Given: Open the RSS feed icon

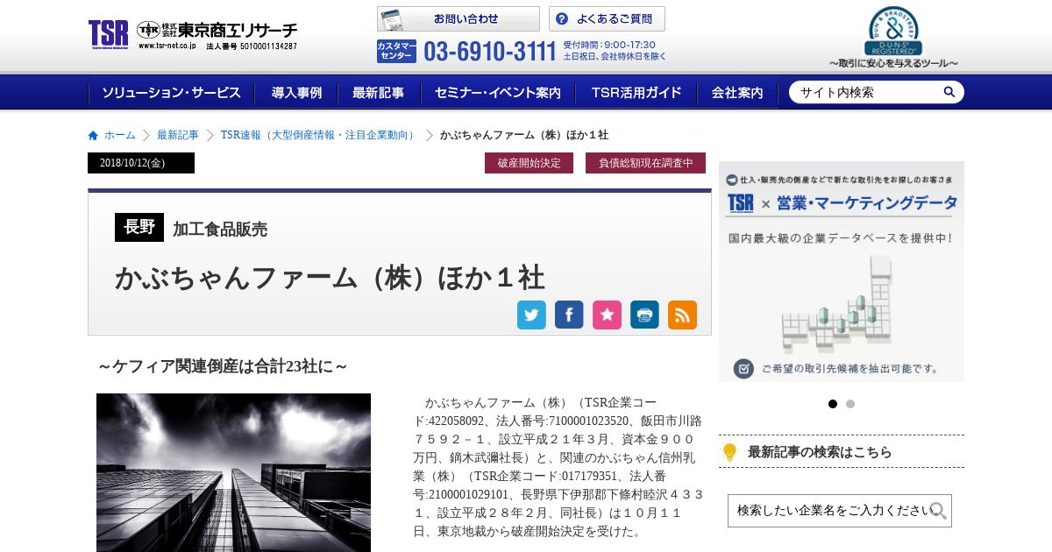Looking at the screenshot, I should (682, 315).
